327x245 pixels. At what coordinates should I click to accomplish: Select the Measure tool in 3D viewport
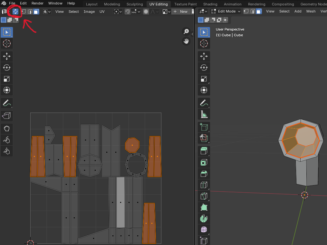[204, 114]
